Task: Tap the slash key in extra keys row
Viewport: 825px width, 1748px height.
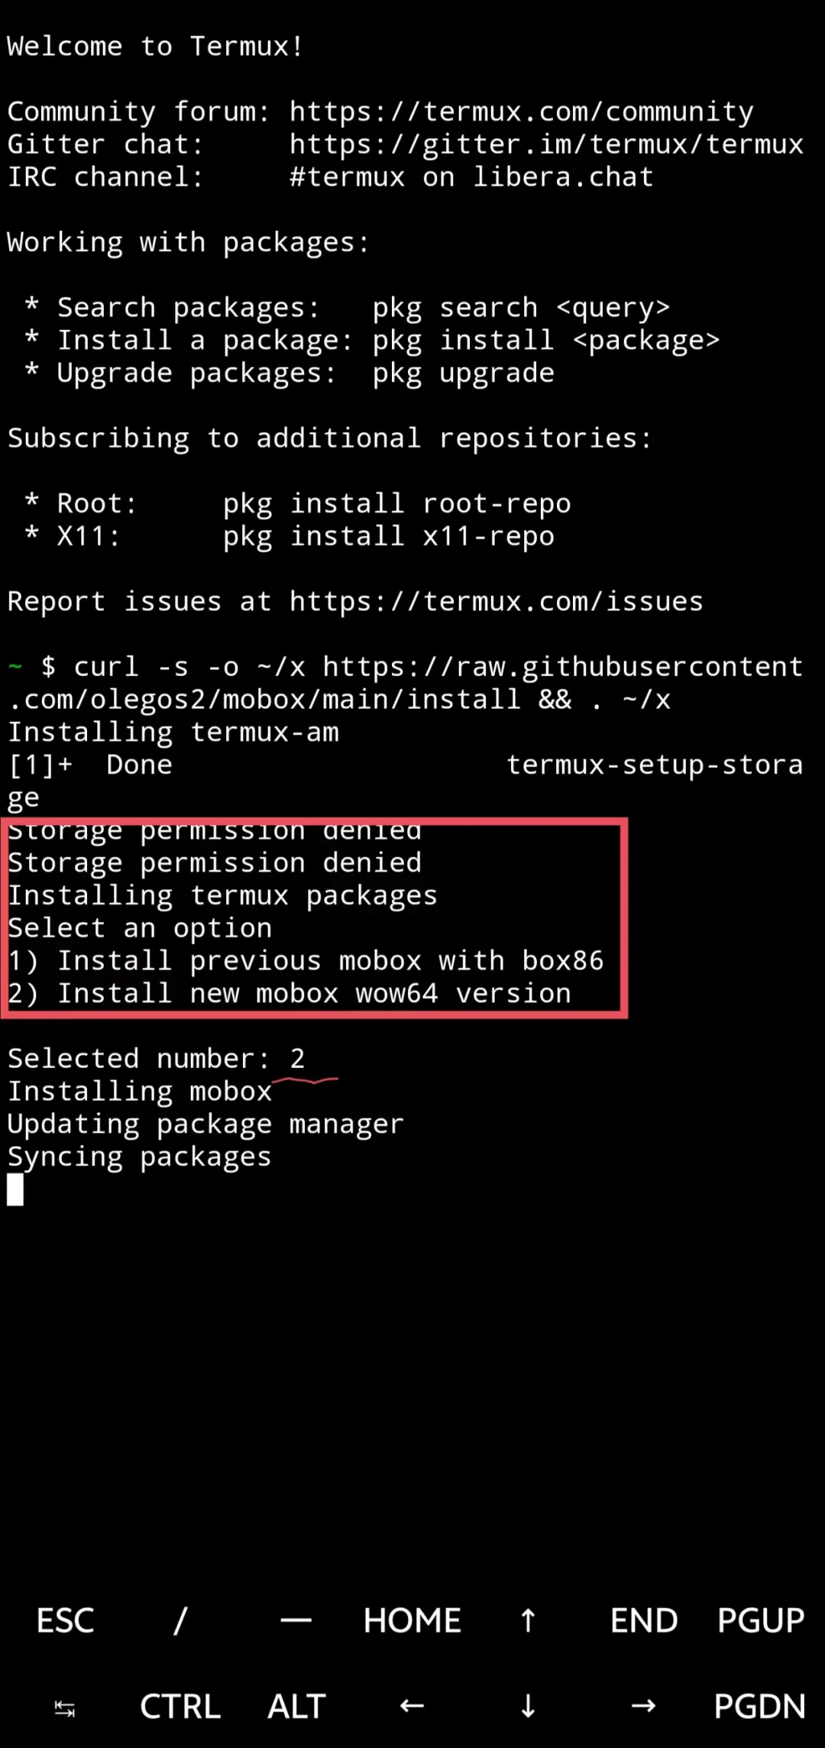Action: (x=180, y=1620)
